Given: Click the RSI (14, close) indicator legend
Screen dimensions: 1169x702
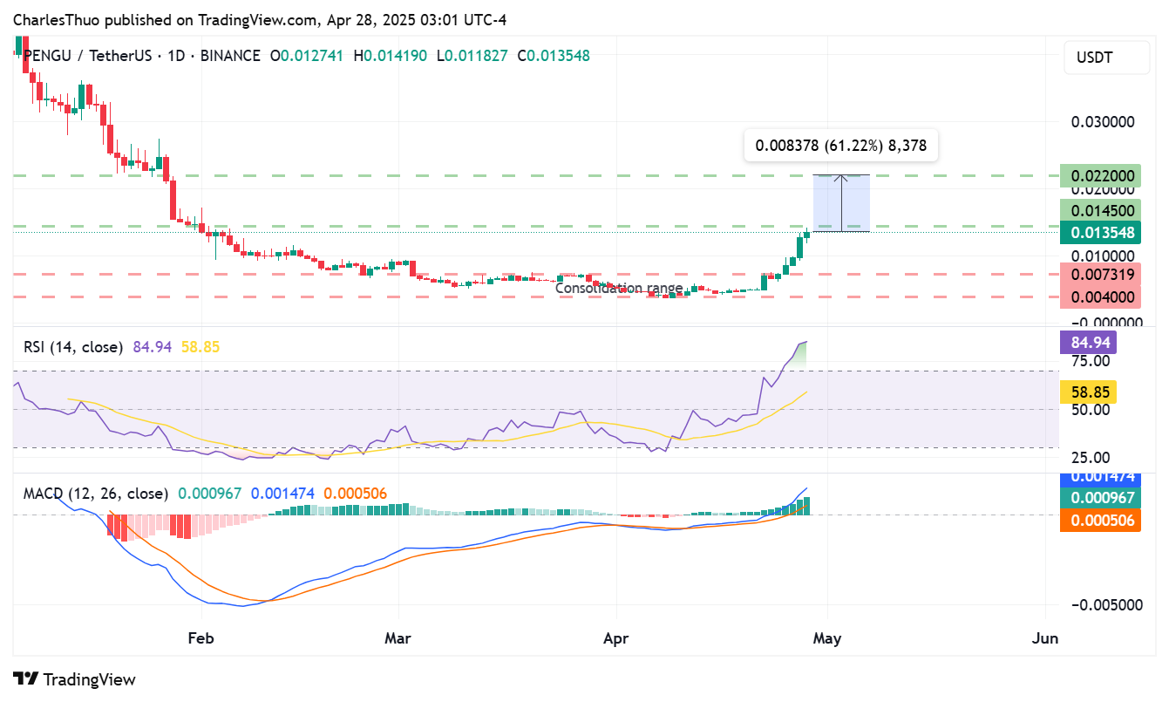Looking at the screenshot, I should (x=73, y=347).
